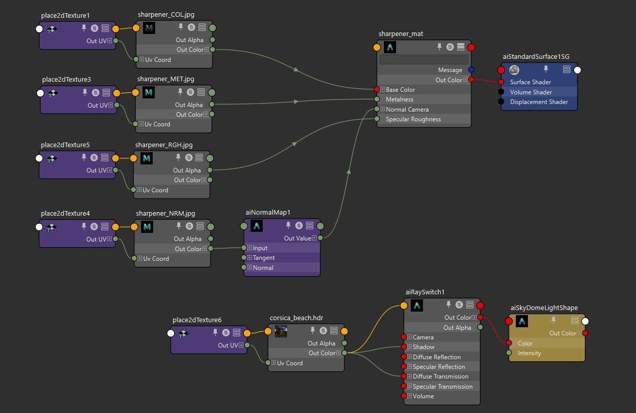Expand Camera attribute on aiRaySwitch1

[x=409, y=337]
